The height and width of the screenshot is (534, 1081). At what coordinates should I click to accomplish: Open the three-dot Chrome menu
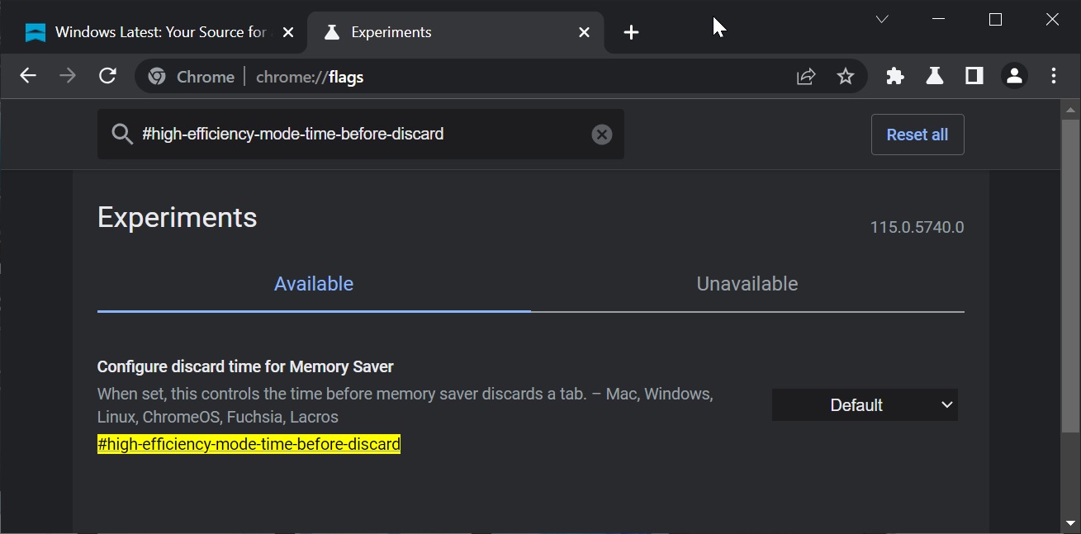pyautogui.click(x=1053, y=76)
